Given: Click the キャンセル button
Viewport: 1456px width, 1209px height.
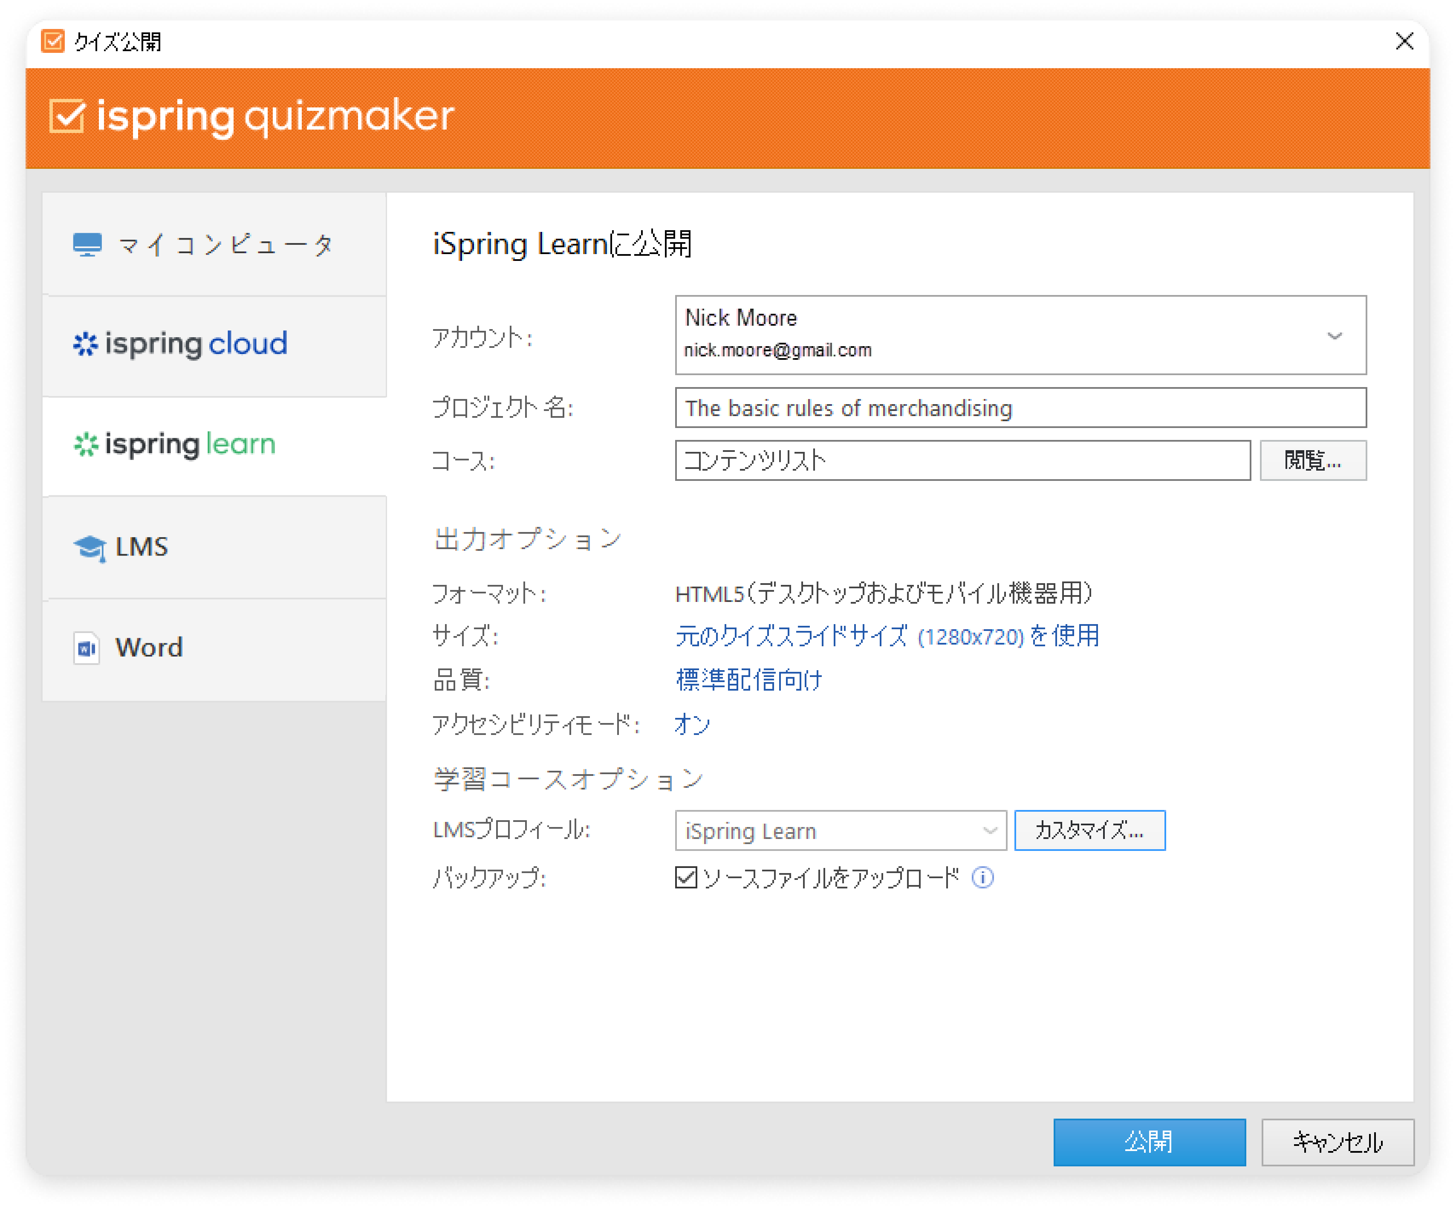Looking at the screenshot, I should click(x=1338, y=1142).
